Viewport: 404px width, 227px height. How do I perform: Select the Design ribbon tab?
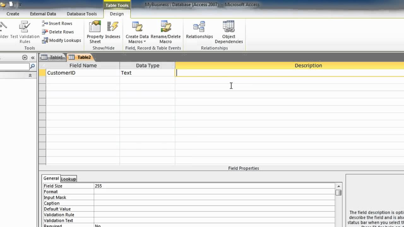click(117, 14)
